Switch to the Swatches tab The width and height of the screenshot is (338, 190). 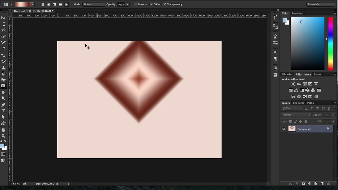297,13
